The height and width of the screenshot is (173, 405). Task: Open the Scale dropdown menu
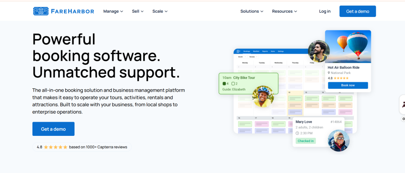click(x=160, y=11)
